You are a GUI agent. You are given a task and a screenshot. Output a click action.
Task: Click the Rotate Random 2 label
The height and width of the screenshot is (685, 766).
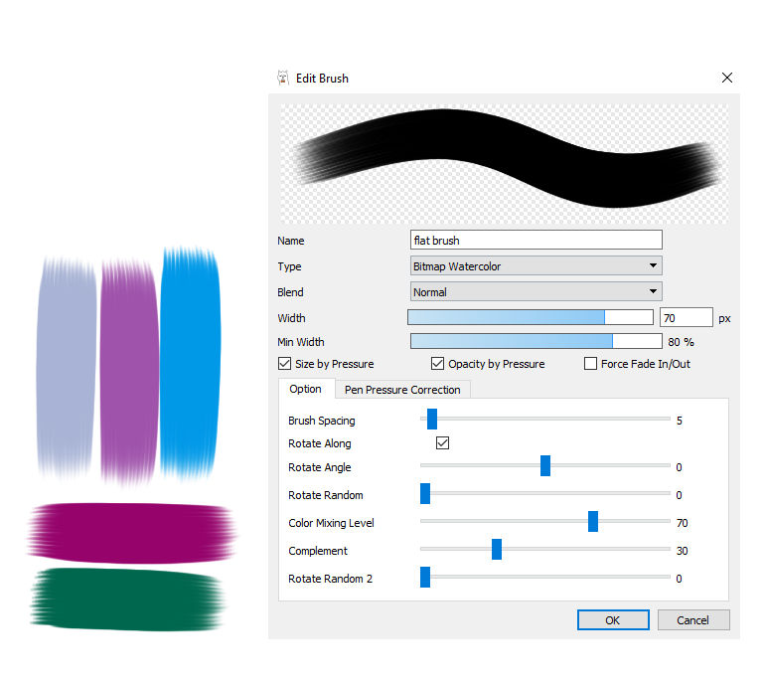point(330,579)
